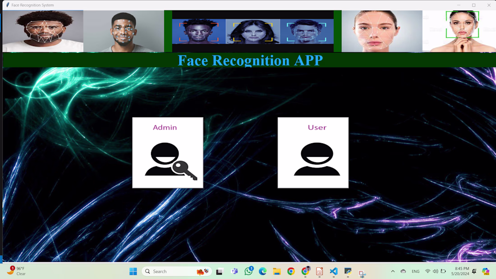Open Copilot preview in the taskbar corner
The height and width of the screenshot is (279, 496).
[486, 271]
